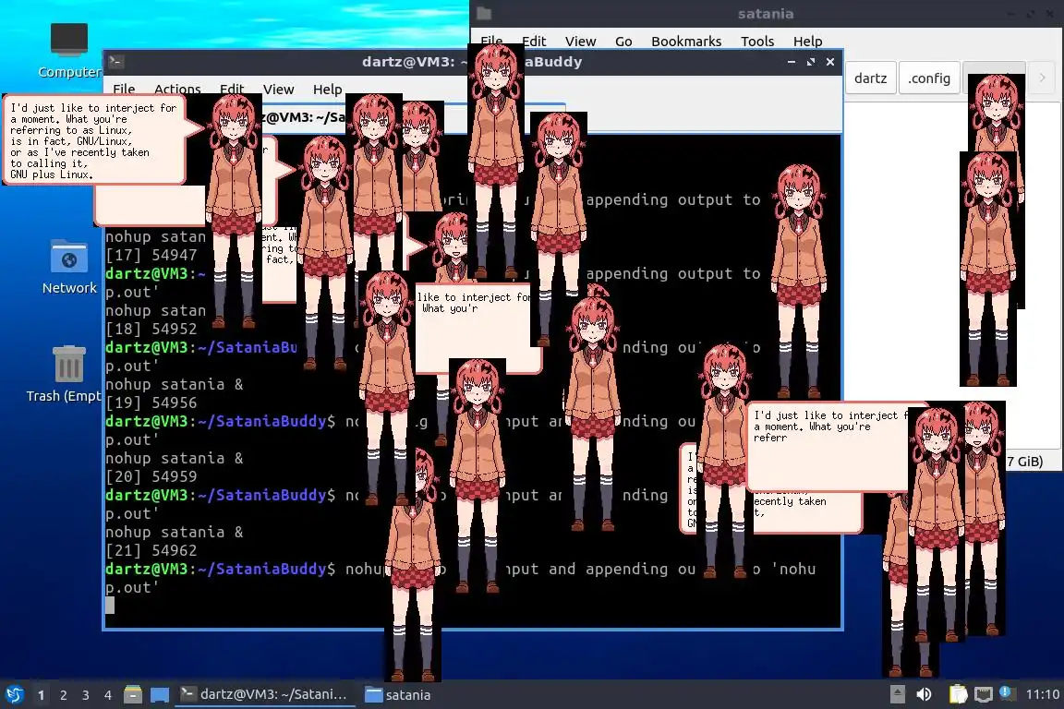Screen dimensions: 1064x709
Task: Click the terminal line '[18] 54952'
Action: 151,329
